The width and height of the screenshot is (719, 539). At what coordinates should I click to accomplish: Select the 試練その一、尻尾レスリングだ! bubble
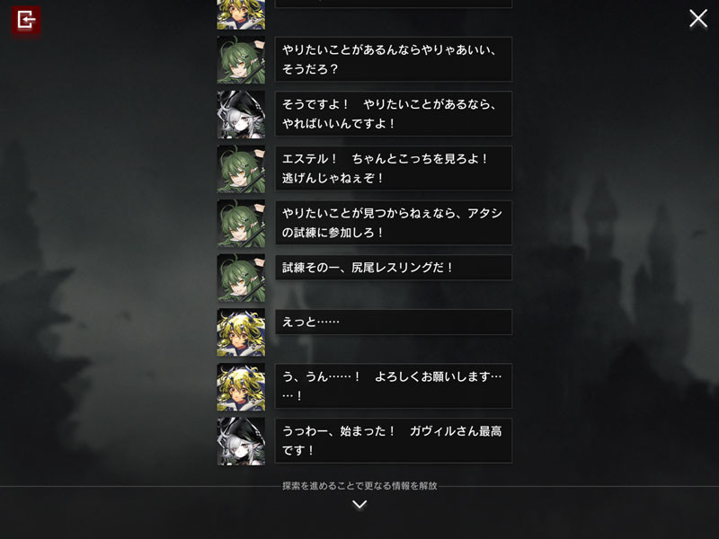tap(394, 268)
